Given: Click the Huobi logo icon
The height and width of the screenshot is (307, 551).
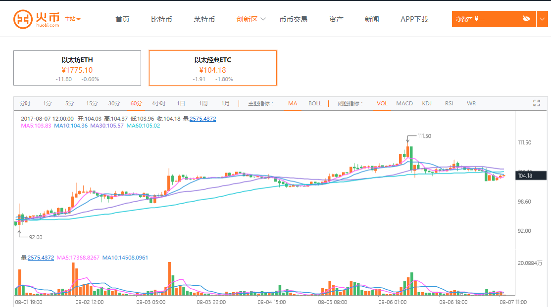Looking at the screenshot, I should coord(22,19).
